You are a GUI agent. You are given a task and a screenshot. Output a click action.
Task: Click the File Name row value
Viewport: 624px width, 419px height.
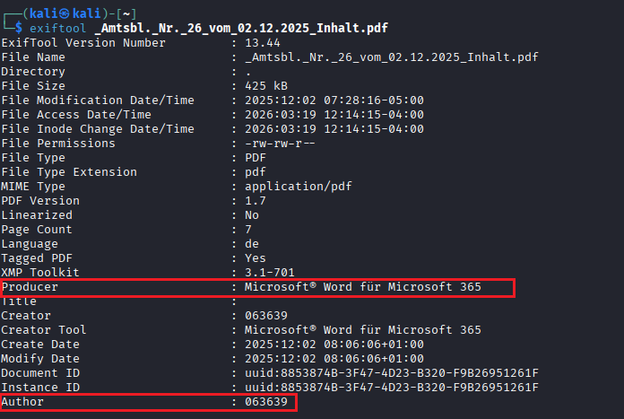[392, 57]
